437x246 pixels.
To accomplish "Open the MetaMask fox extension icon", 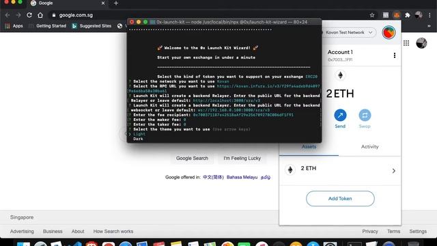I will click(x=397, y=15).
